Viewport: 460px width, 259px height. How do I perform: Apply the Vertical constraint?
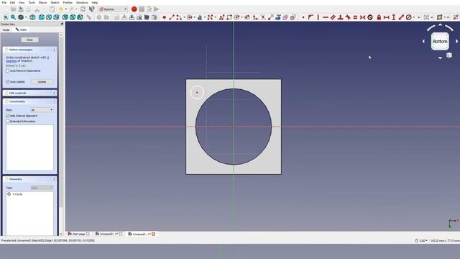[x=318, y=17]
